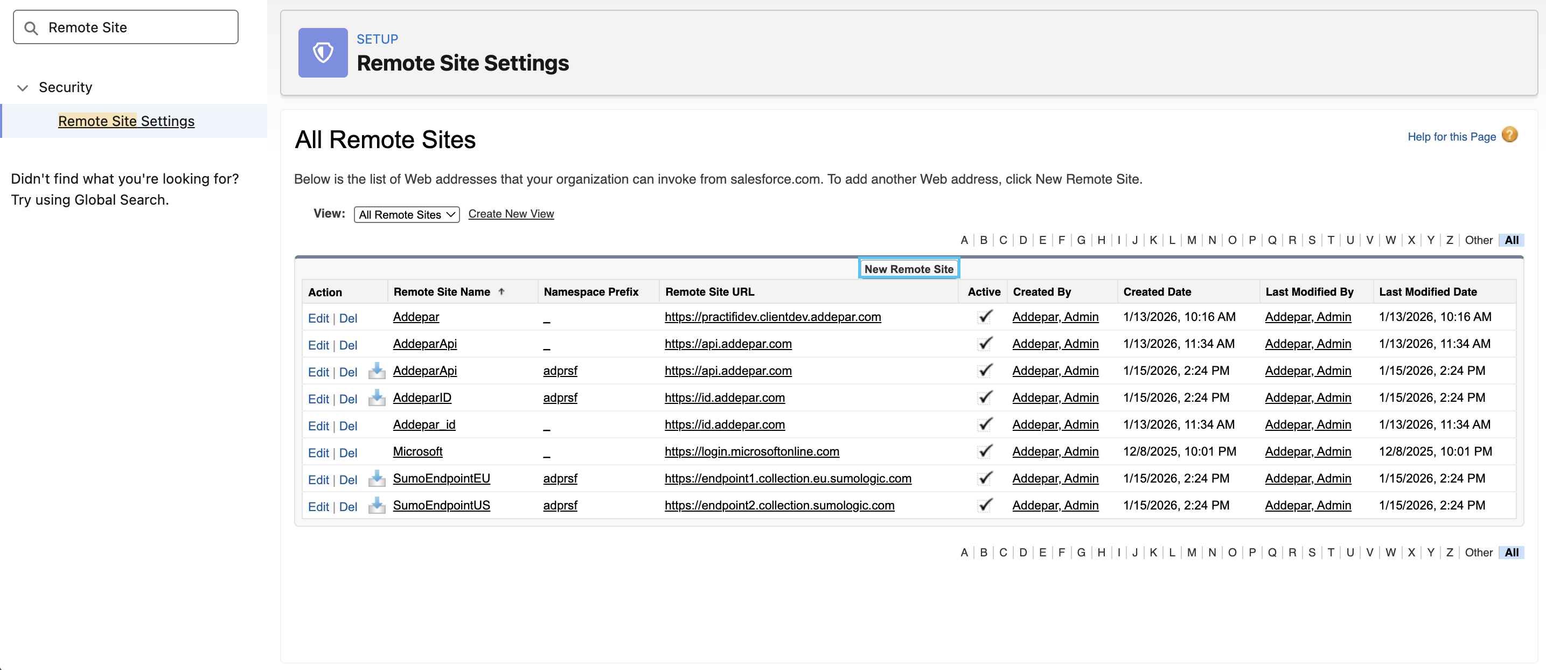The height and width of the screenshot is (670, 1546).
Task: Click the practifidev.clientdev.addepar.com URL
Action: tap(772, 316)
